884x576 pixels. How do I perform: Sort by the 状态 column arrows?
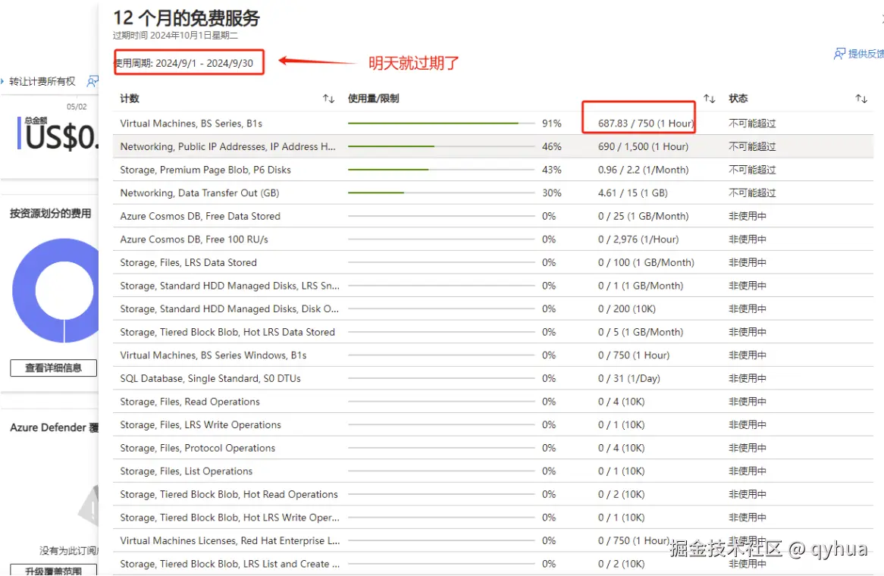tap(861, 99)
